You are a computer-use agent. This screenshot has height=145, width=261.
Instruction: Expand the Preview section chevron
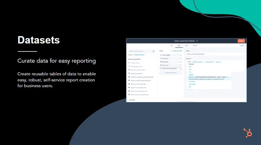click(x=128, y=100)
